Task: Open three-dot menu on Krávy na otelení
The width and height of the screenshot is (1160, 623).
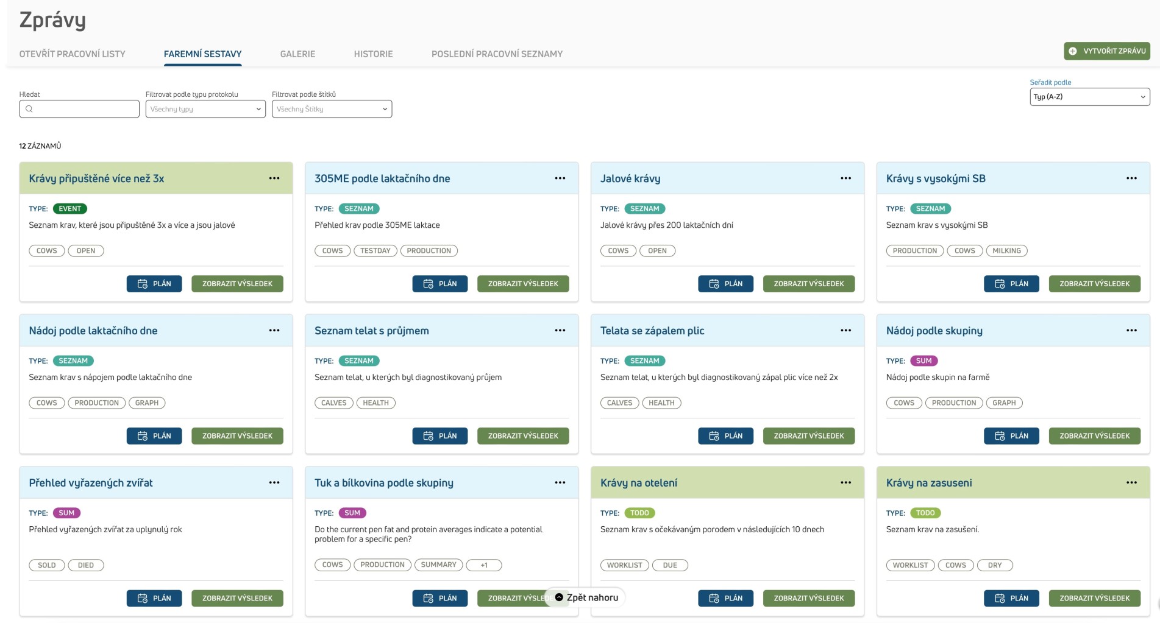Action: pos(846,483)
